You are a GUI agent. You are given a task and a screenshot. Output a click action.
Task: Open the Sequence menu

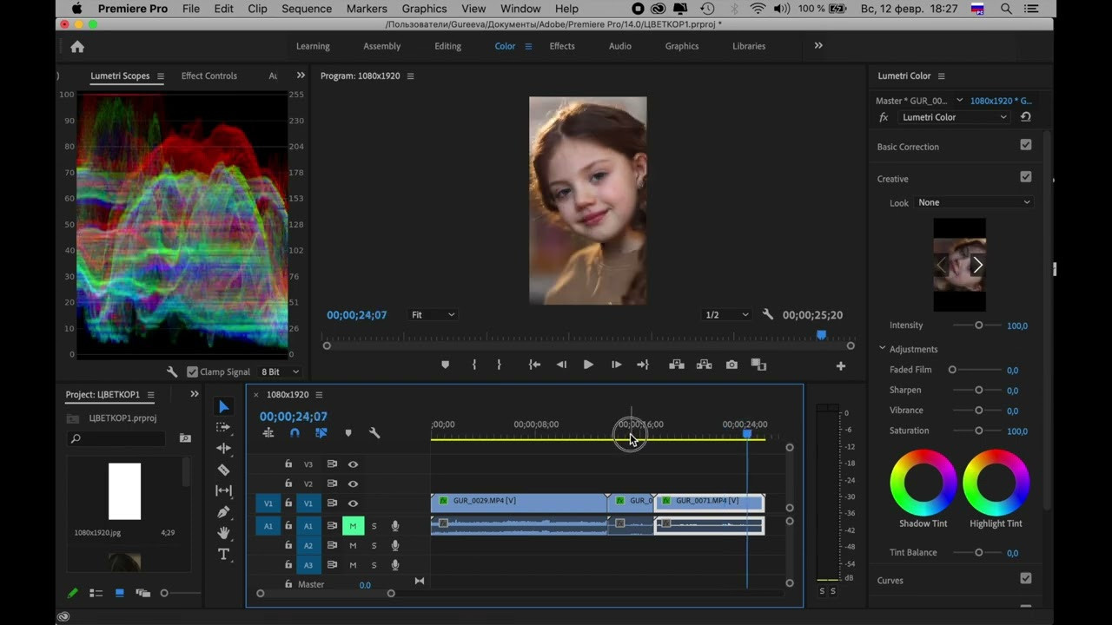click(x=307, y=9)
